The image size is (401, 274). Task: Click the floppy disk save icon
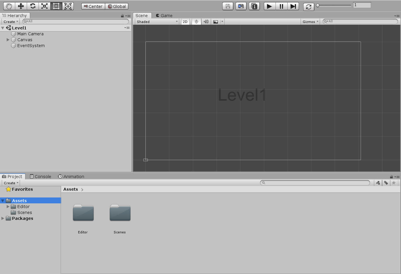pyautogui.click(x=228, y=6)
